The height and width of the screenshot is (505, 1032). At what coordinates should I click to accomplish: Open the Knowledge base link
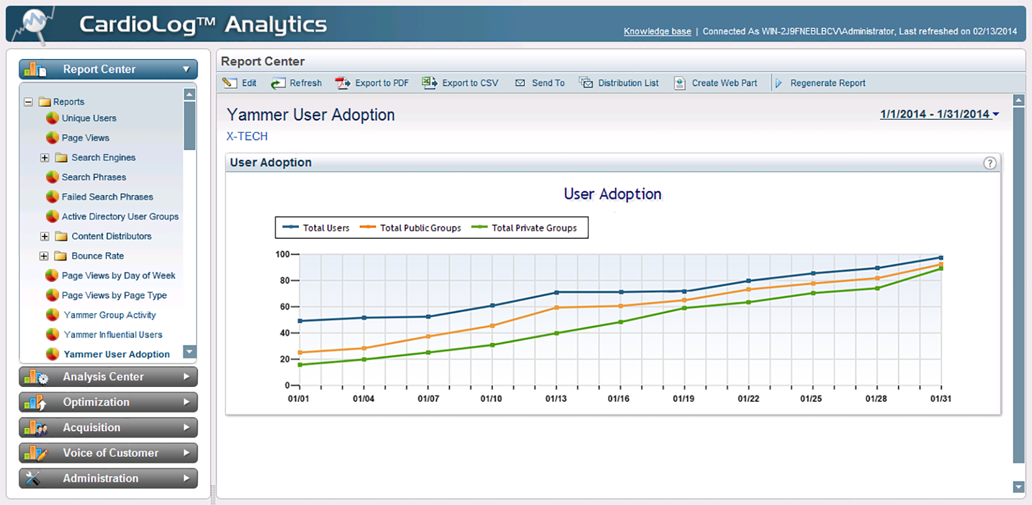(x=657, y=32)
